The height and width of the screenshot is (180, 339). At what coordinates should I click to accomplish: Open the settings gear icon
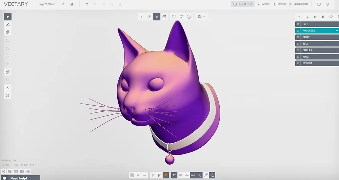[x=327, y=4]
